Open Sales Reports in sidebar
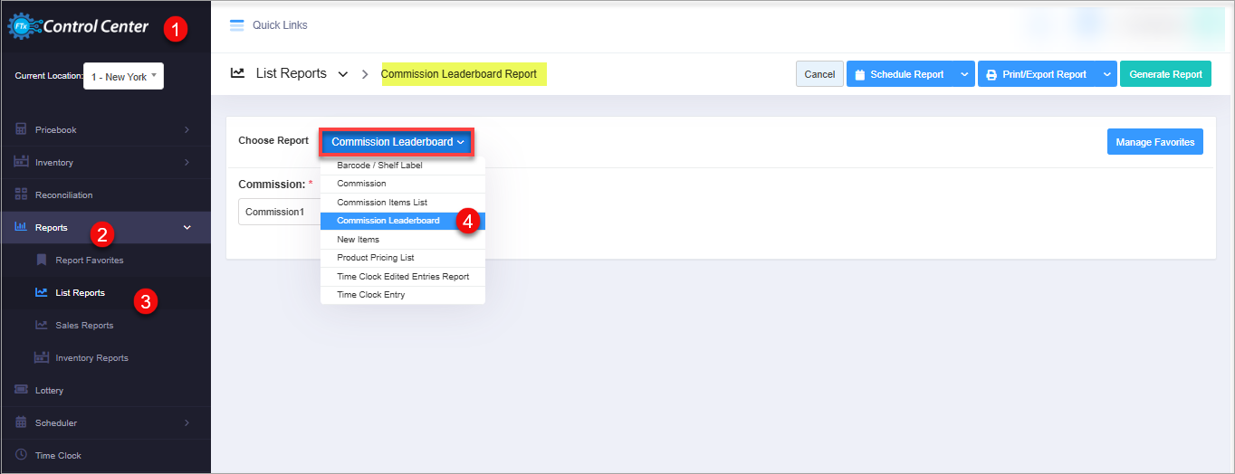 coord(84,325)
